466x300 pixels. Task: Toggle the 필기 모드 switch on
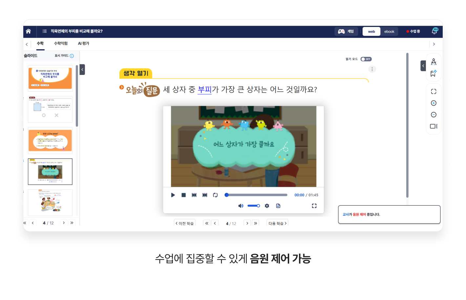366,59
